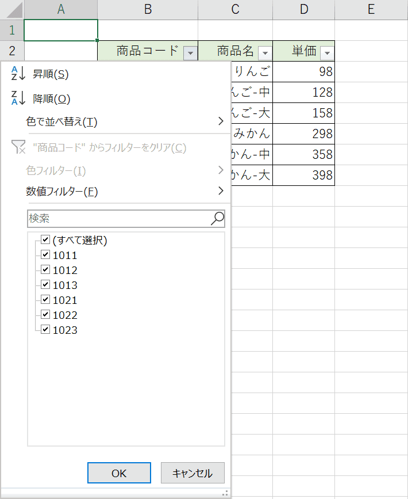Click the 商品コード header cell text
Viewport: 408px width, 499px height.
(148, 51)
